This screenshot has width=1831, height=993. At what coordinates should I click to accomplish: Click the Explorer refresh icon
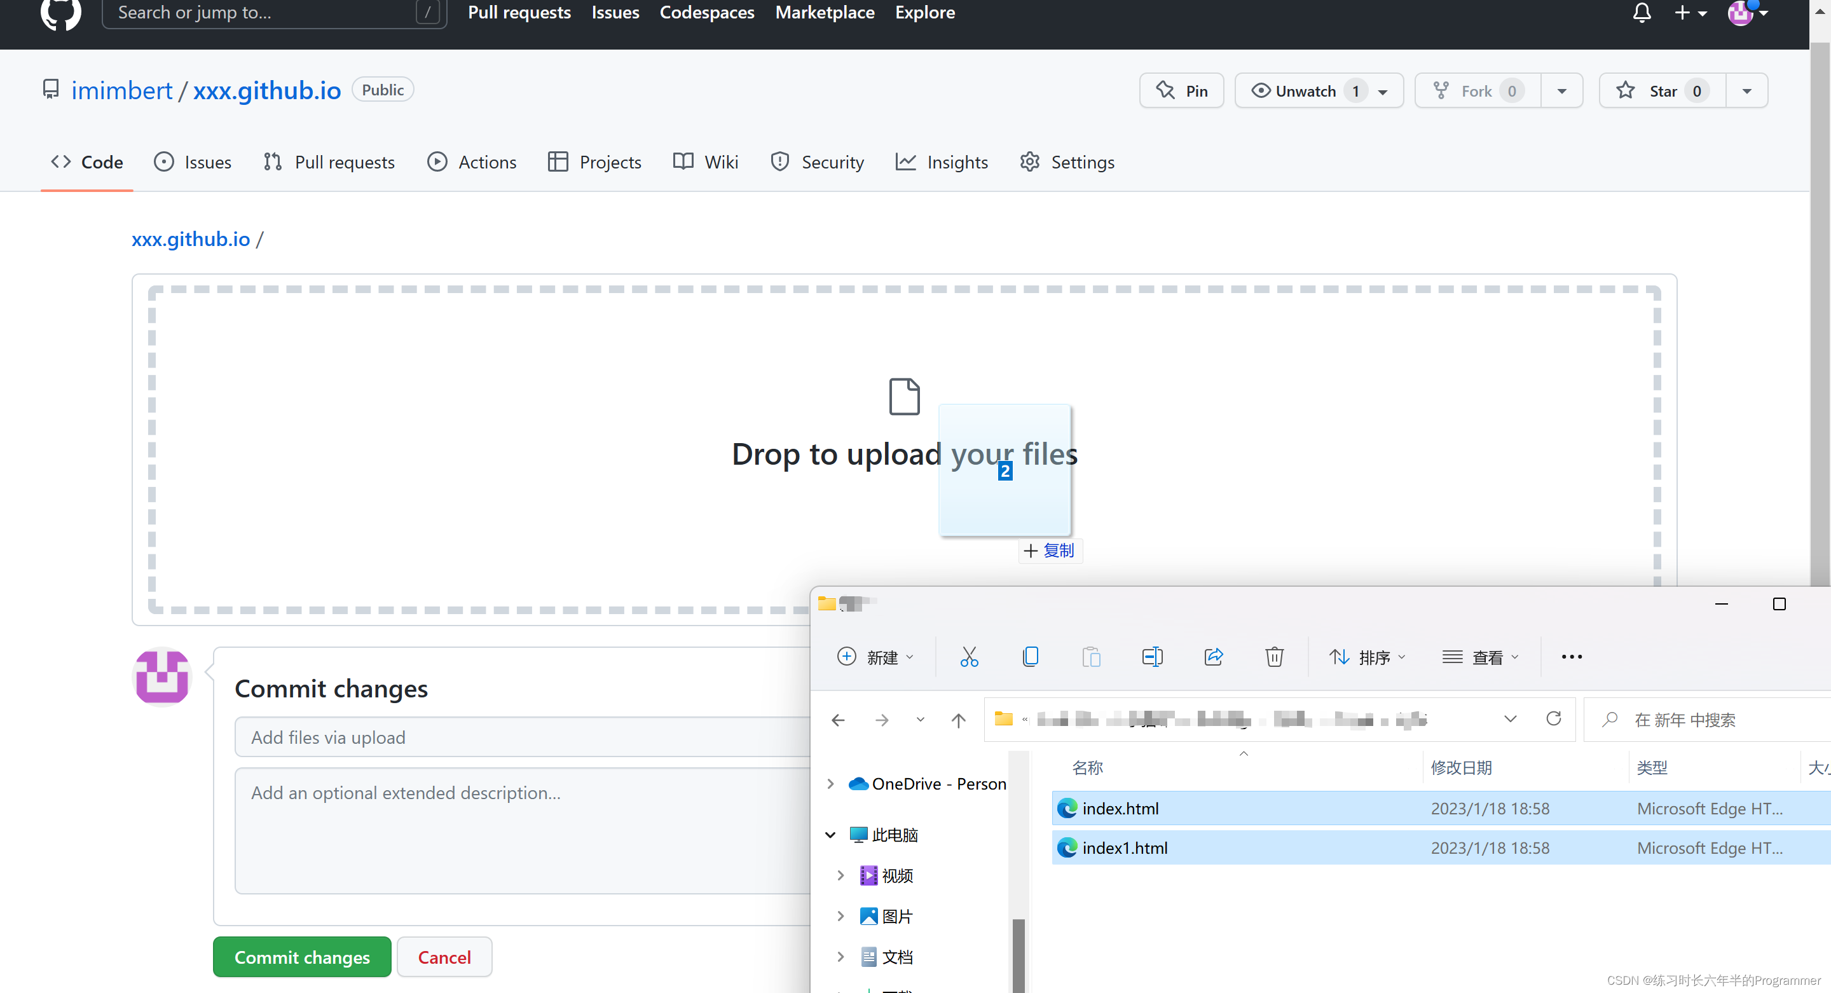(1553, 718)
